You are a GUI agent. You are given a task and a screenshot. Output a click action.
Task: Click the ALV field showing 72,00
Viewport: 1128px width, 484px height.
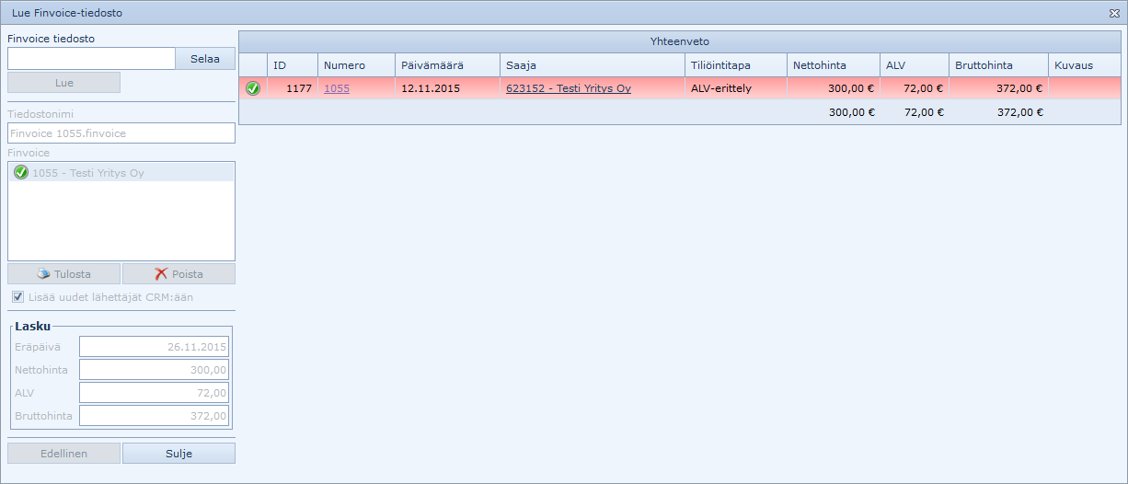pyautogui.click(x=154, y=393)
